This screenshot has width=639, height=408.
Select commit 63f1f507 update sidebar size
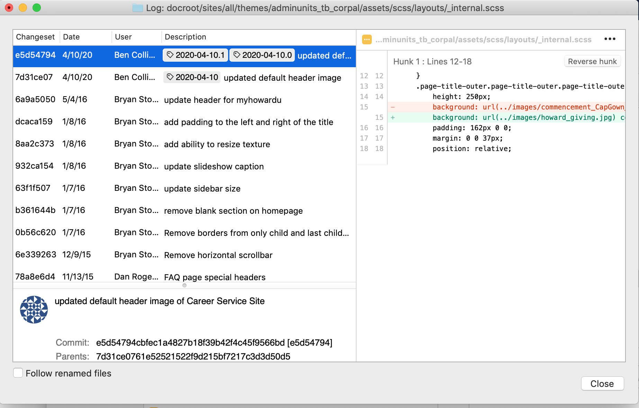coord(184,188)
